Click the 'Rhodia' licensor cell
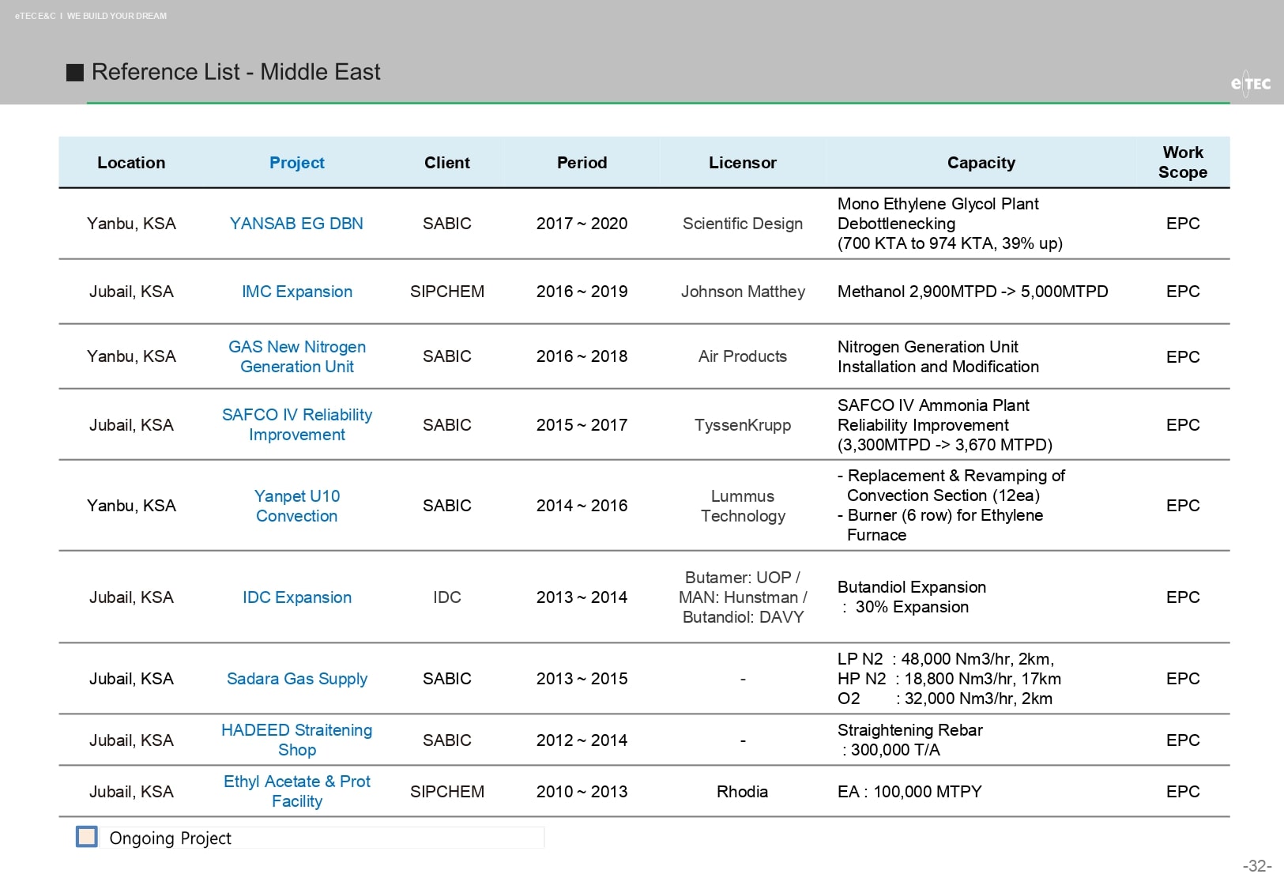 pos(743,792)
